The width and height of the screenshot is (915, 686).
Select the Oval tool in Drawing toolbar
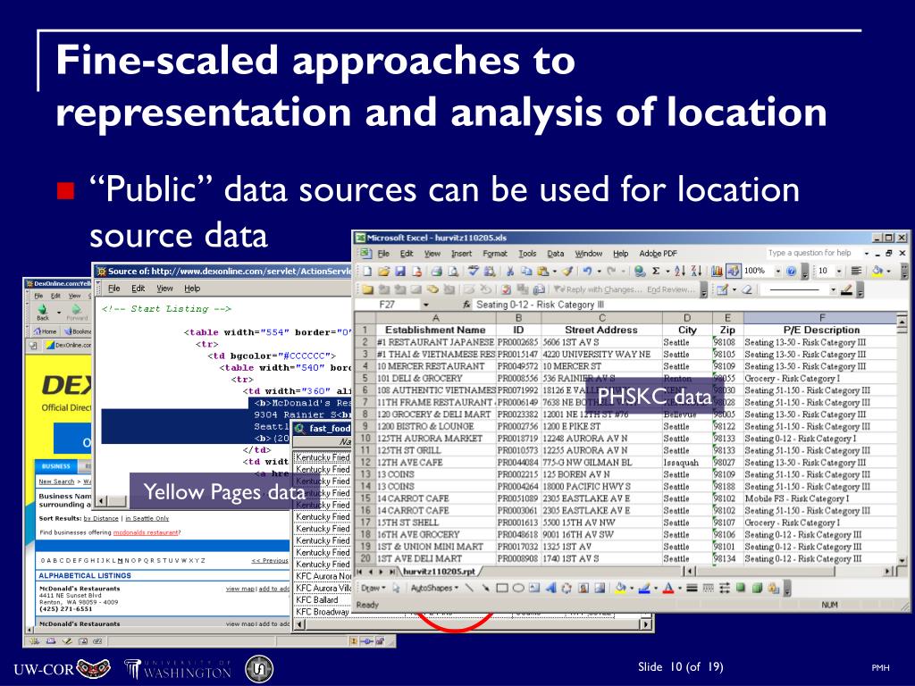click(518, 588)
